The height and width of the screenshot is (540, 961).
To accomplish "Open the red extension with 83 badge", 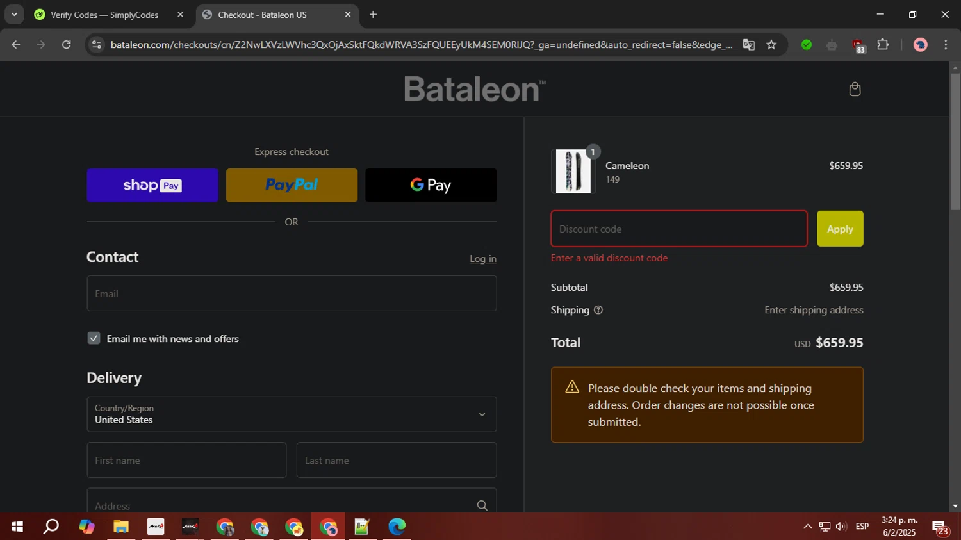I will coord(858,45).
